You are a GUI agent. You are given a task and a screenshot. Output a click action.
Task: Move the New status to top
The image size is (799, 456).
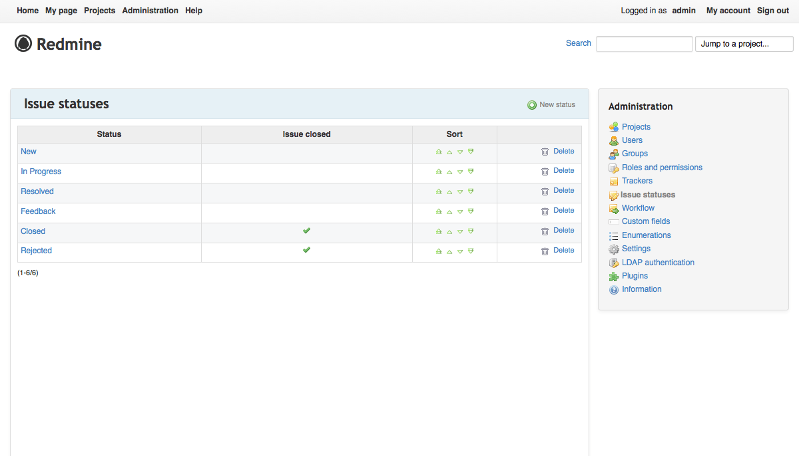(x=439, y=152)
